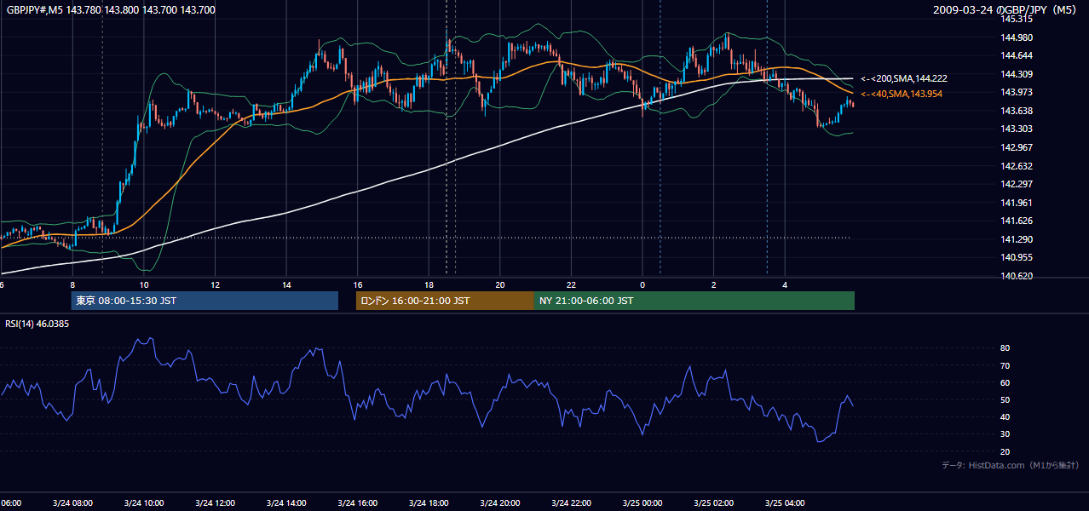Image resolution: width=1089 pixels, height=511 pixels.
Task: Click the 3/24 14:00 bottom time label
Action: click(286, 503)
